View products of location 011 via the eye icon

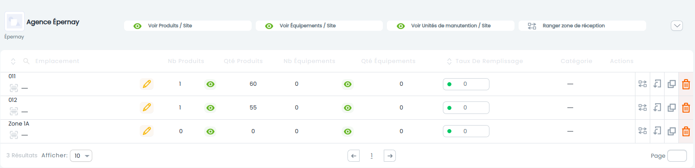point(210,84)
